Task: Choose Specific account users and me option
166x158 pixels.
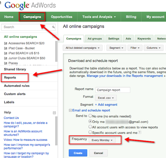Action: (90, 132)
